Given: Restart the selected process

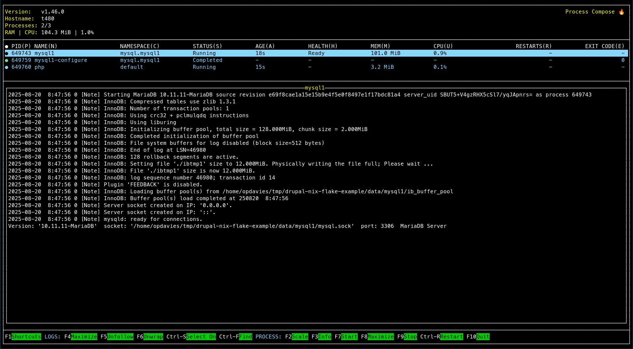Looking at the screenshot, I should pyautogui.click(x=452, y=336).
